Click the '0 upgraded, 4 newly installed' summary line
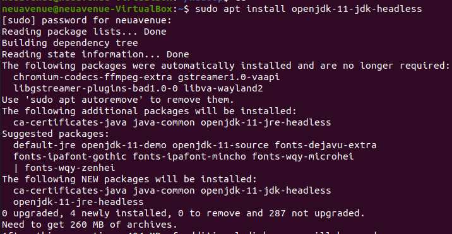The height and width of the screenshot is (234, 452). click(x=183, y=214)
